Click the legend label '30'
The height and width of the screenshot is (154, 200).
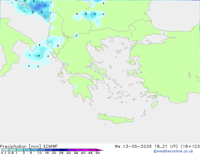tap(68, 153)
